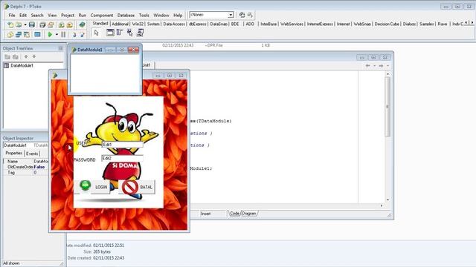The height and width of the screenshot is (267, 476).
Task: Close the Object TreeView panel
Action: pos(60,48)
